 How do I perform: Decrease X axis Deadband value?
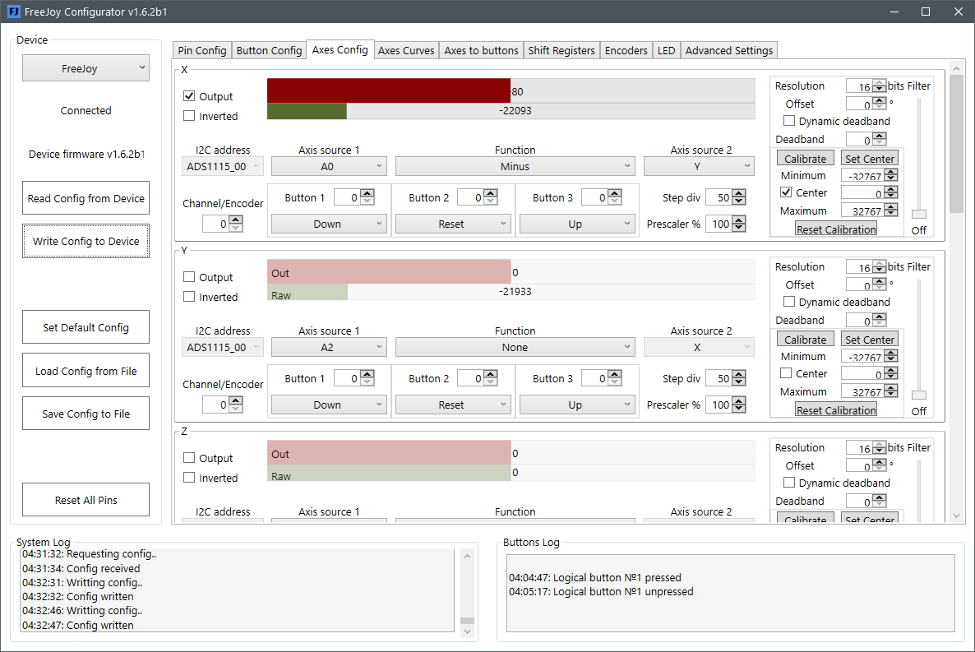coord(880,142)
